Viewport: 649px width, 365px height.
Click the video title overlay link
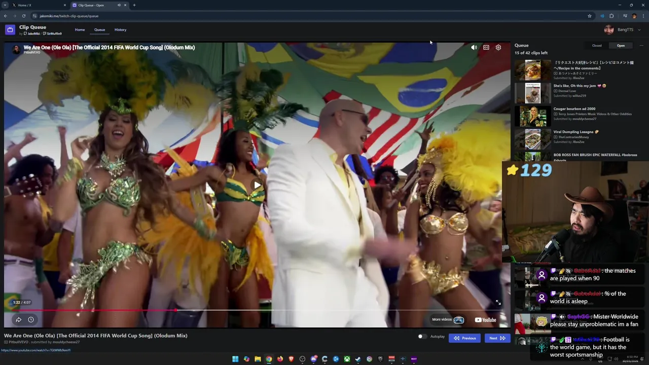(x=109, y=47)
